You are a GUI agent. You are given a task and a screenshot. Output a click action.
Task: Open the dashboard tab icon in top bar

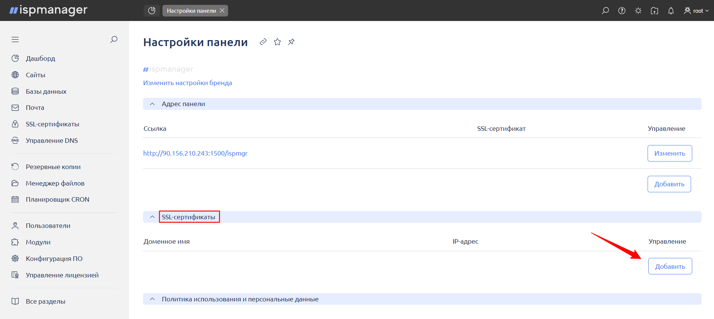click(x=152, y=10)
